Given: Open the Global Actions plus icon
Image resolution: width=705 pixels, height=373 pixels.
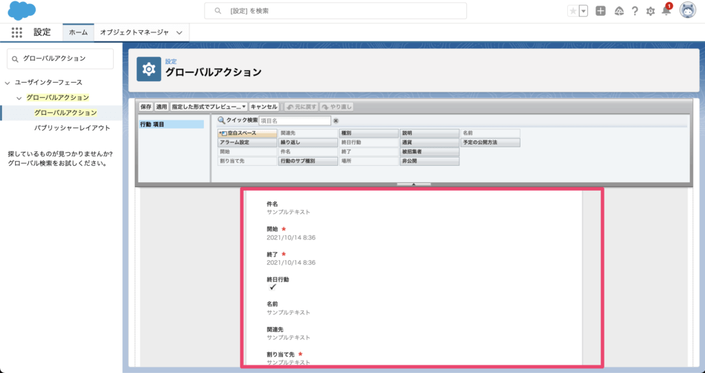Looking at the screenshot, I should (x=600, y=11).
